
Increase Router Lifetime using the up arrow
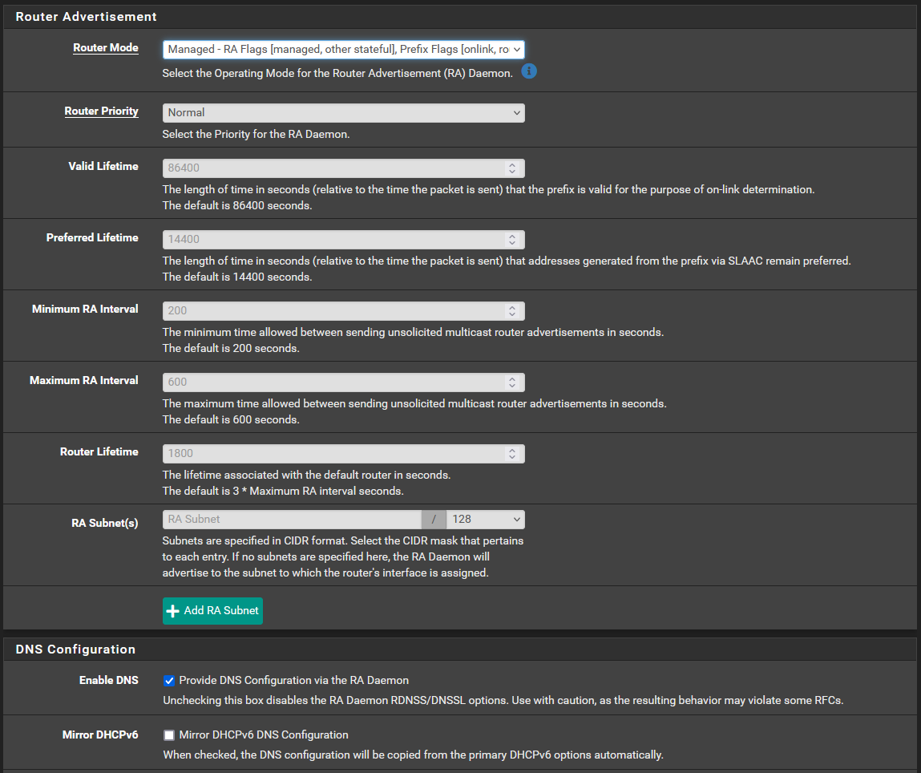pos(512,451)
